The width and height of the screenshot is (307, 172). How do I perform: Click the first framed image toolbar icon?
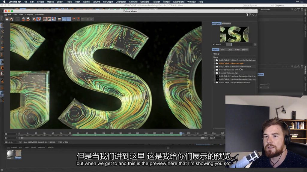(x=45, y=19)
